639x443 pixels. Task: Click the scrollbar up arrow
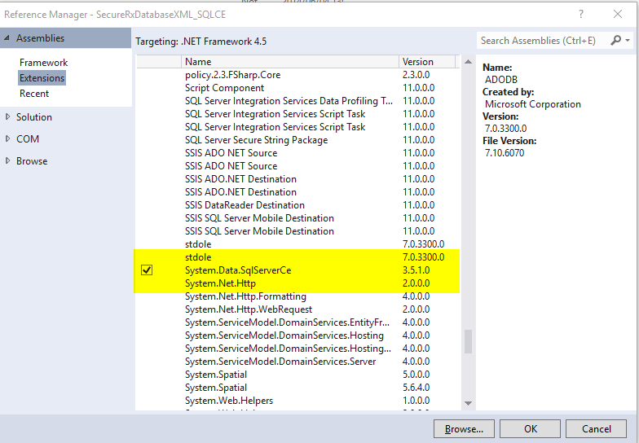tap(468, 62)
